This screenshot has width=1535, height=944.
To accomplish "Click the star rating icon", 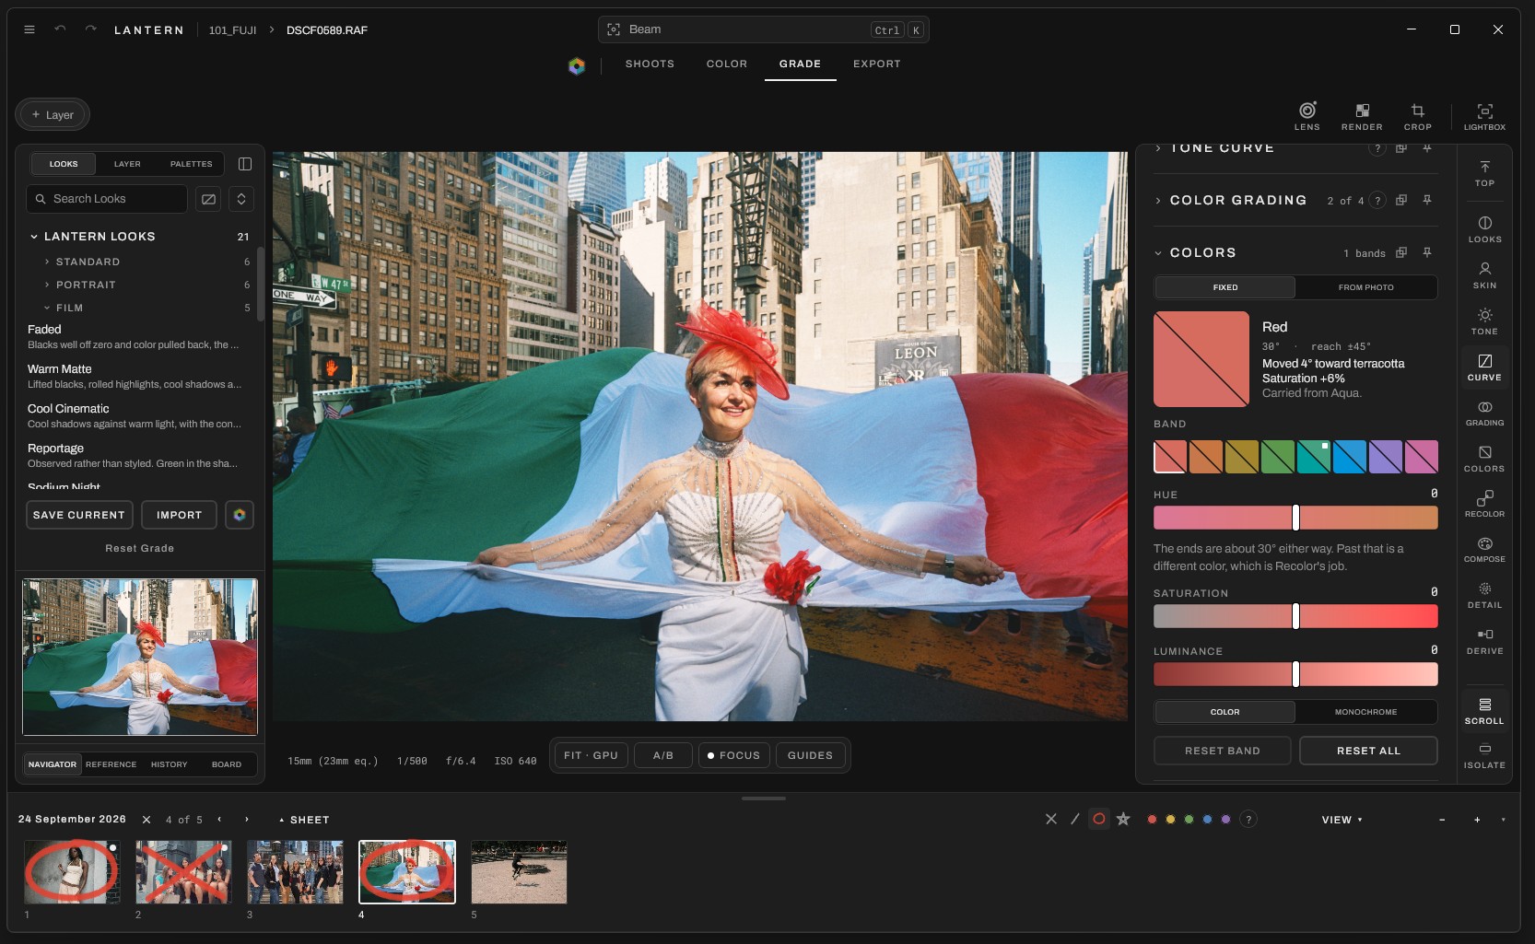I will point(1123,819).
